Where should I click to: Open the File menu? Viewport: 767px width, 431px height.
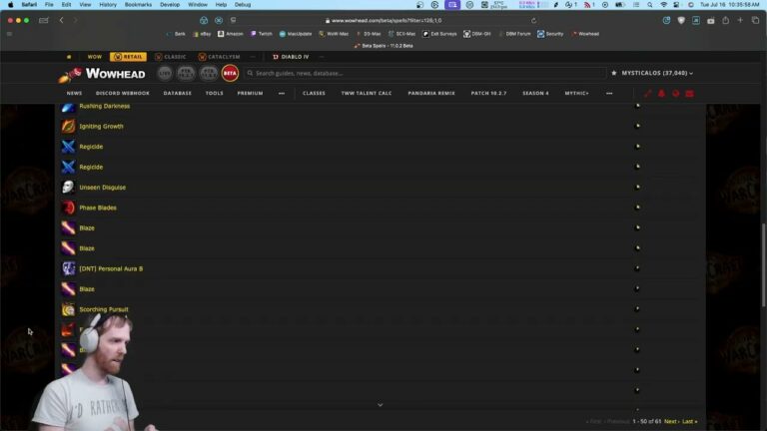coord(49,4)
